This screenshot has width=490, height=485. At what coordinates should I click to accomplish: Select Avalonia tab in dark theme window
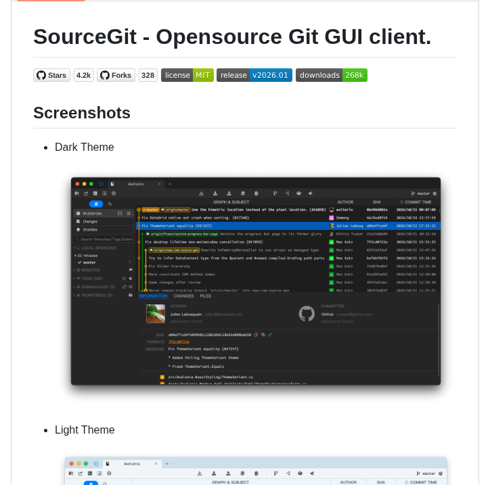coord(135,184)
